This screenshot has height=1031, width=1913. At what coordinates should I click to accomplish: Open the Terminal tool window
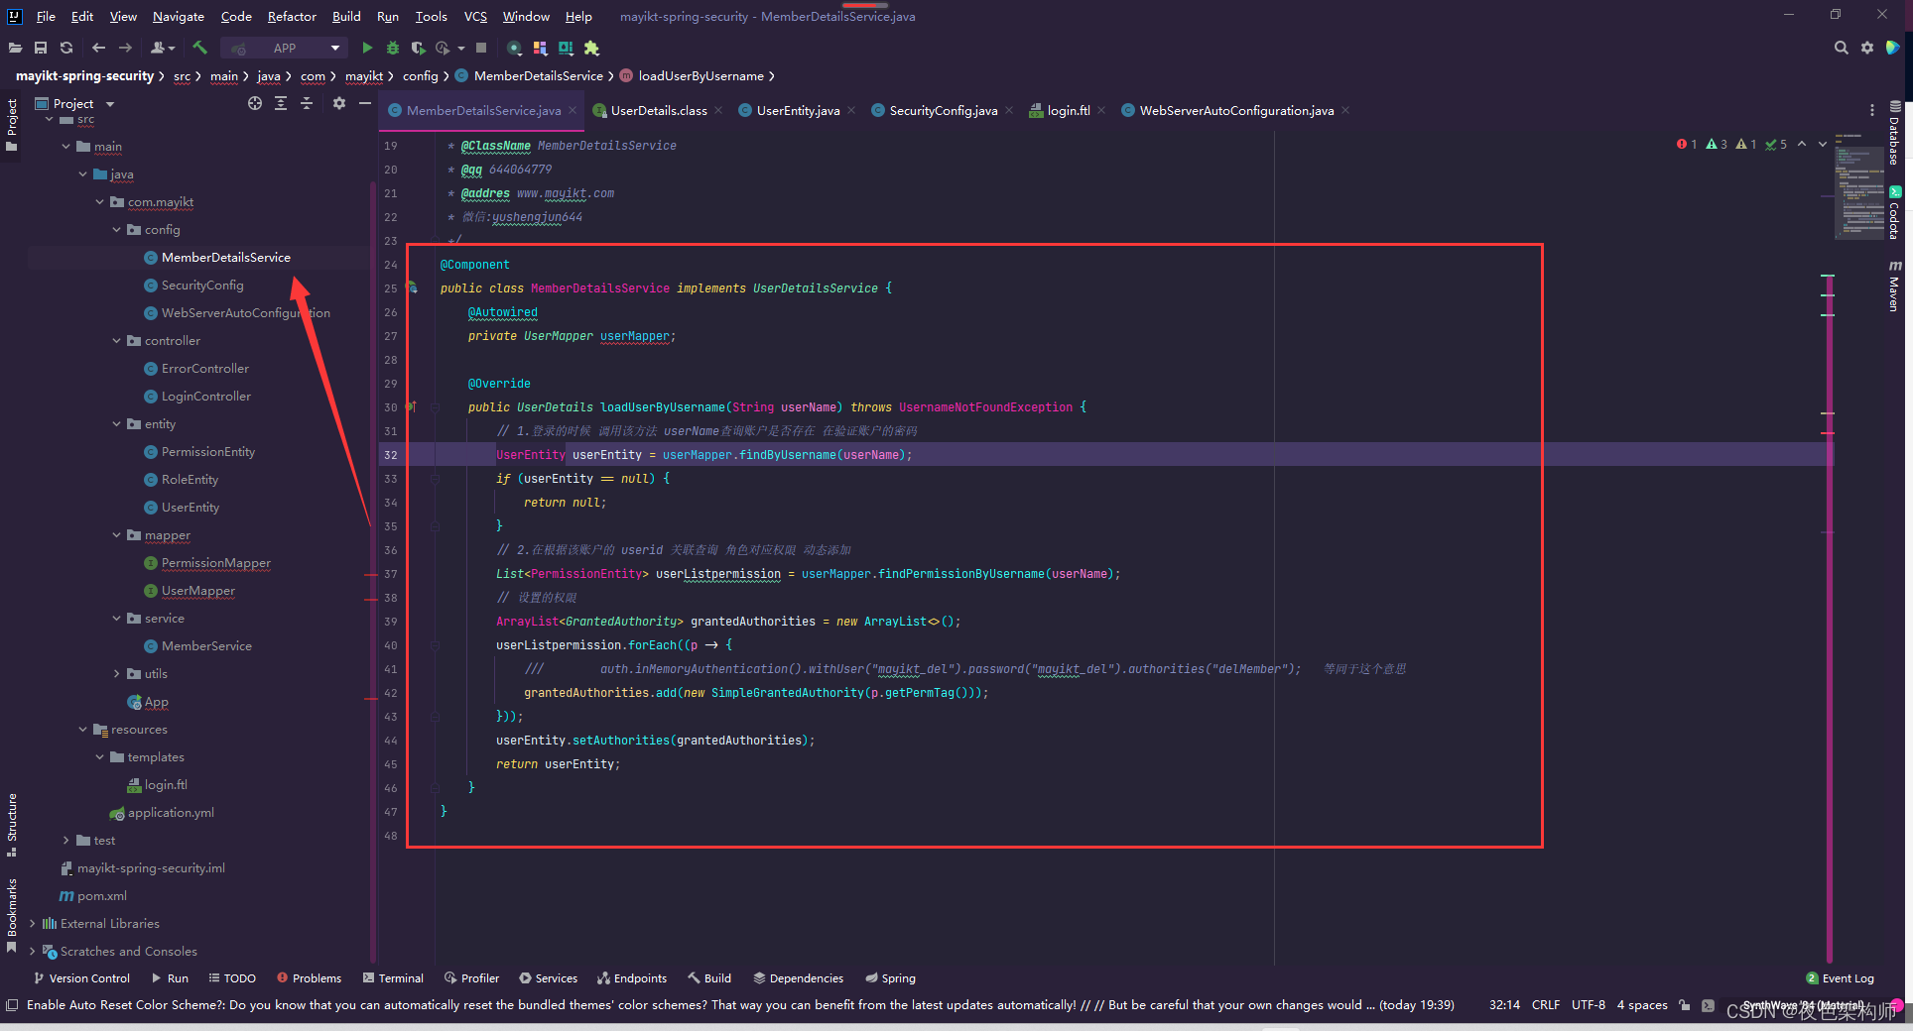point(394,977)
